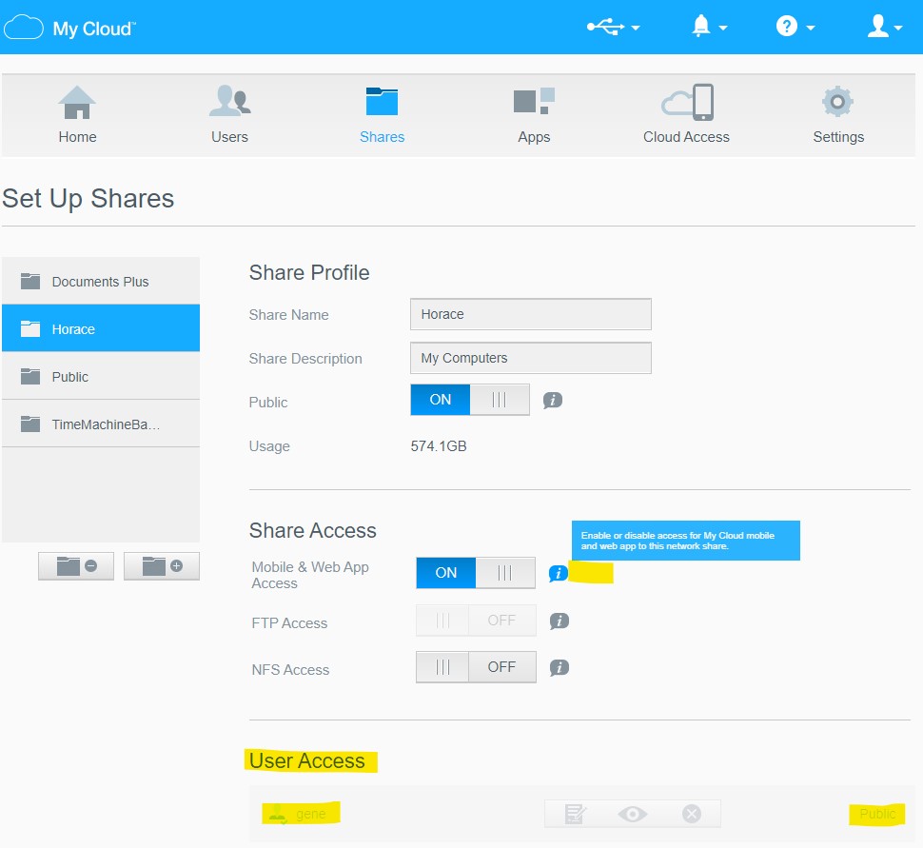
Task: Go to the Home tab
Action: pos(77,115)
